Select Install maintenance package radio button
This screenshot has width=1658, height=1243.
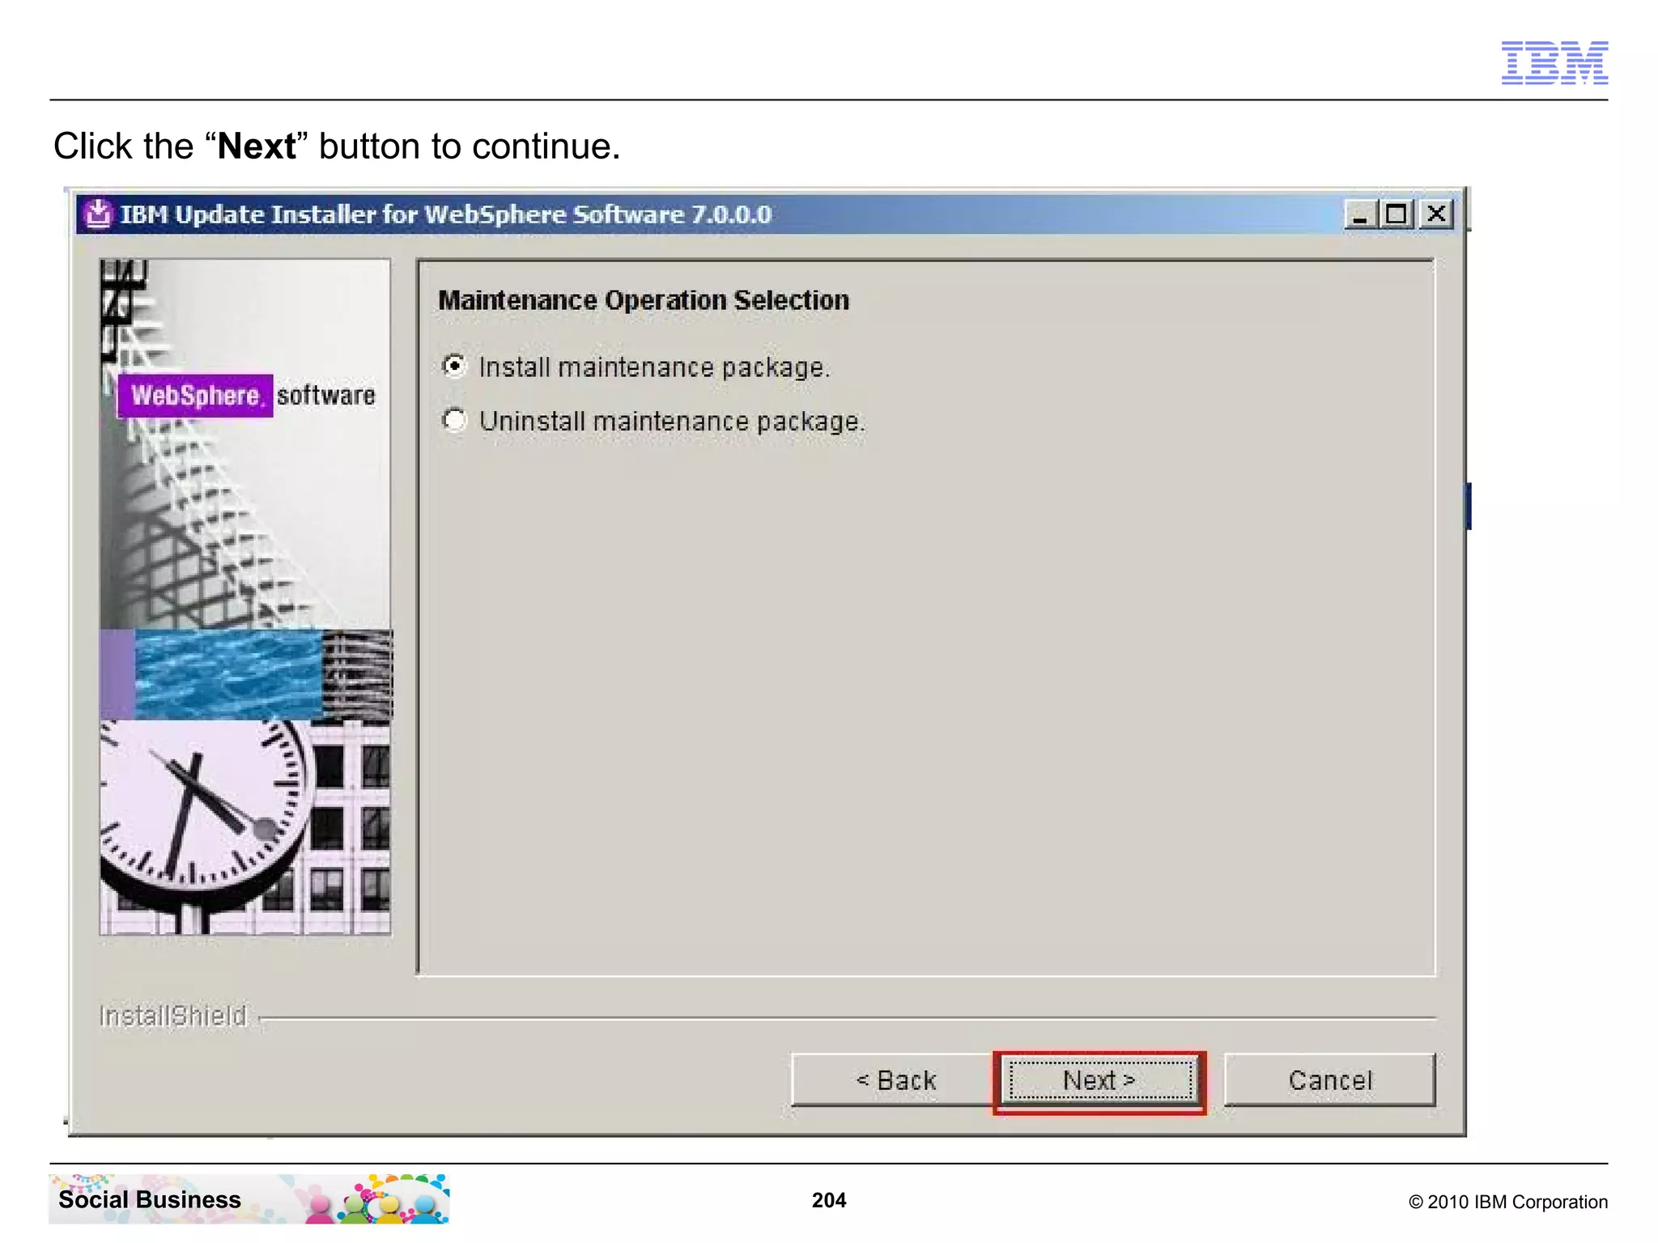point(455,367)
